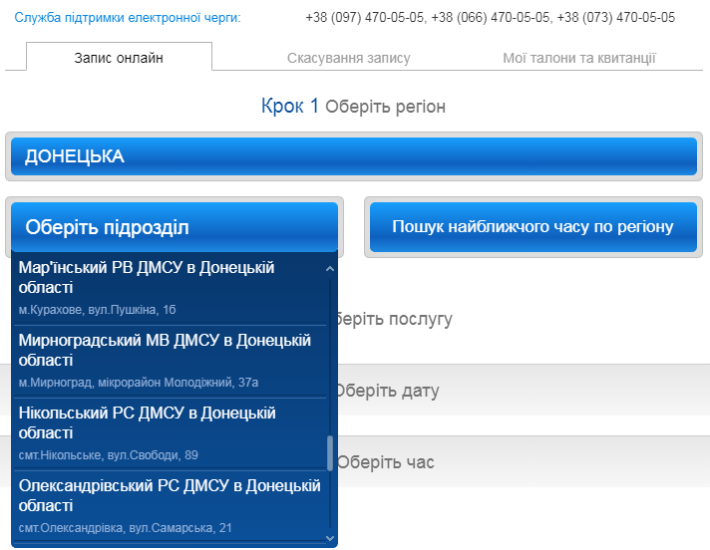Screen dimensions: 710x550
Task: Open the ДОНЕЦЬКА region selector
Action: (x=354, y=156)
